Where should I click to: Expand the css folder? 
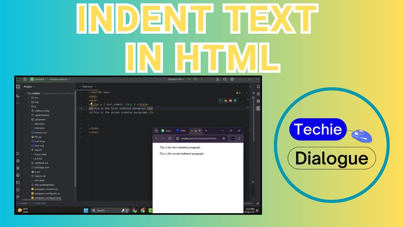click(x=29, y=98)
